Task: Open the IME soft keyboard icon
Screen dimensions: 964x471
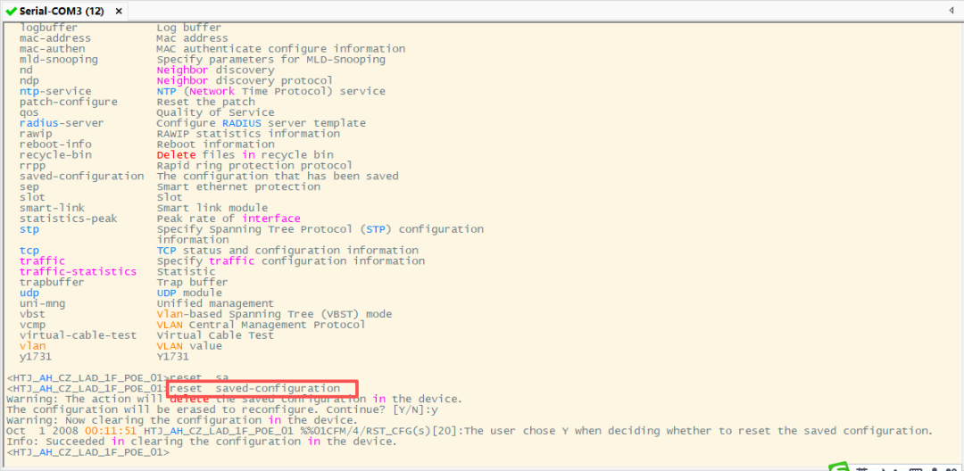Action: pos(913,468)
